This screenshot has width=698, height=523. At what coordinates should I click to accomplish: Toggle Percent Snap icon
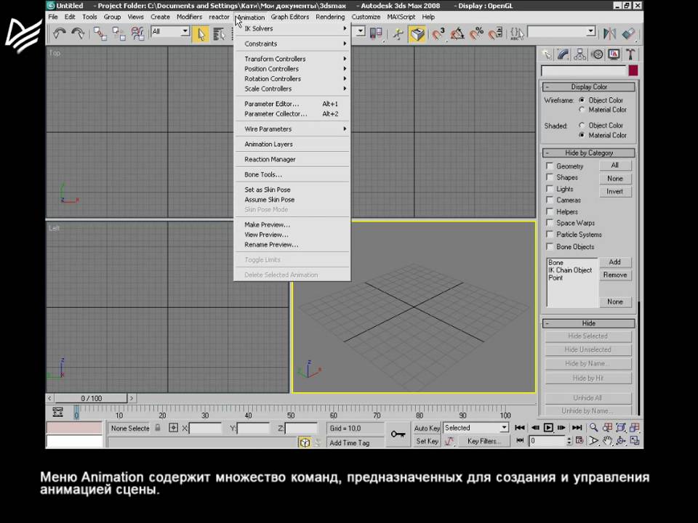477,34
